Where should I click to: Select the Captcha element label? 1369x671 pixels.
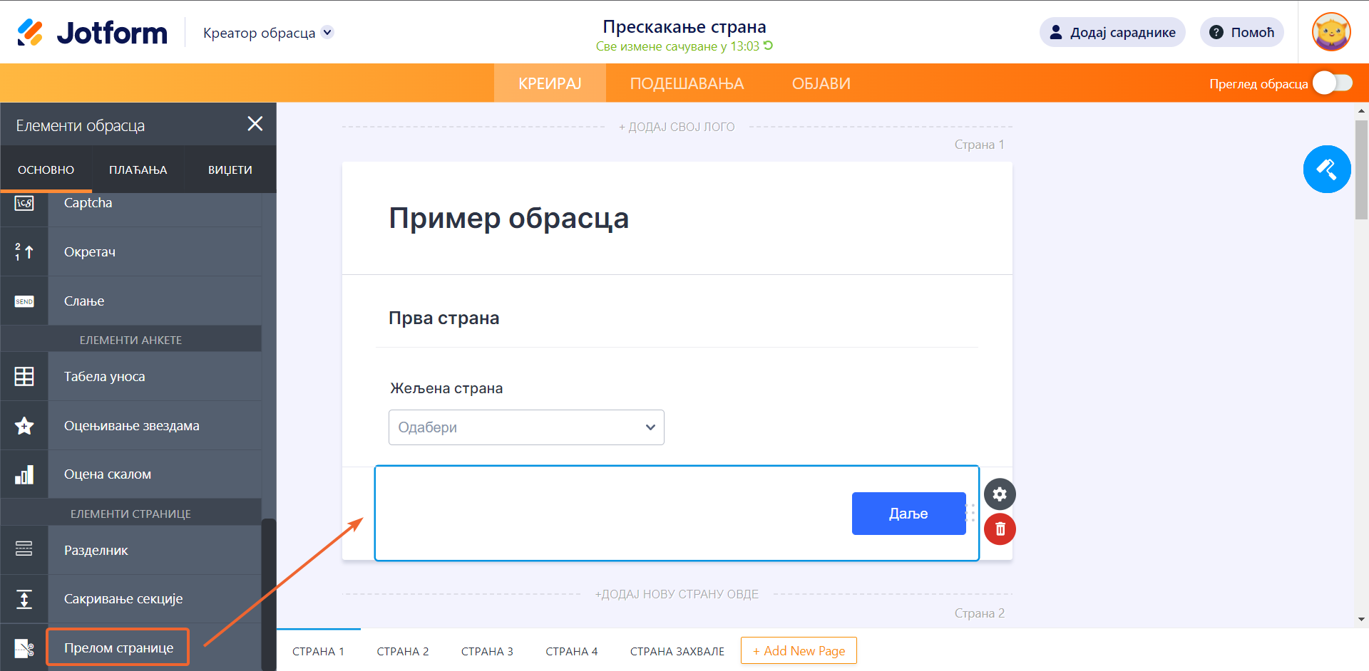click(x=88, y=203)
